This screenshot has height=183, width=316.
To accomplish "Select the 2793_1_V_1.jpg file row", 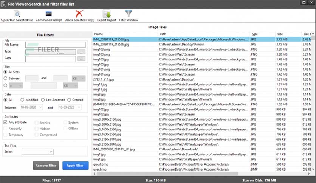I will 202,79.
